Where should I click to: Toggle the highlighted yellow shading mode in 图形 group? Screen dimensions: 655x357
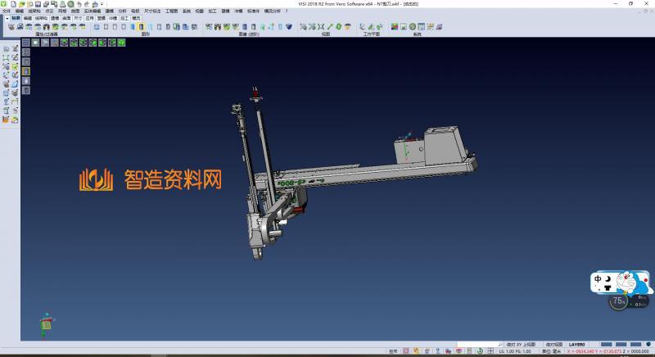(141, 27)
